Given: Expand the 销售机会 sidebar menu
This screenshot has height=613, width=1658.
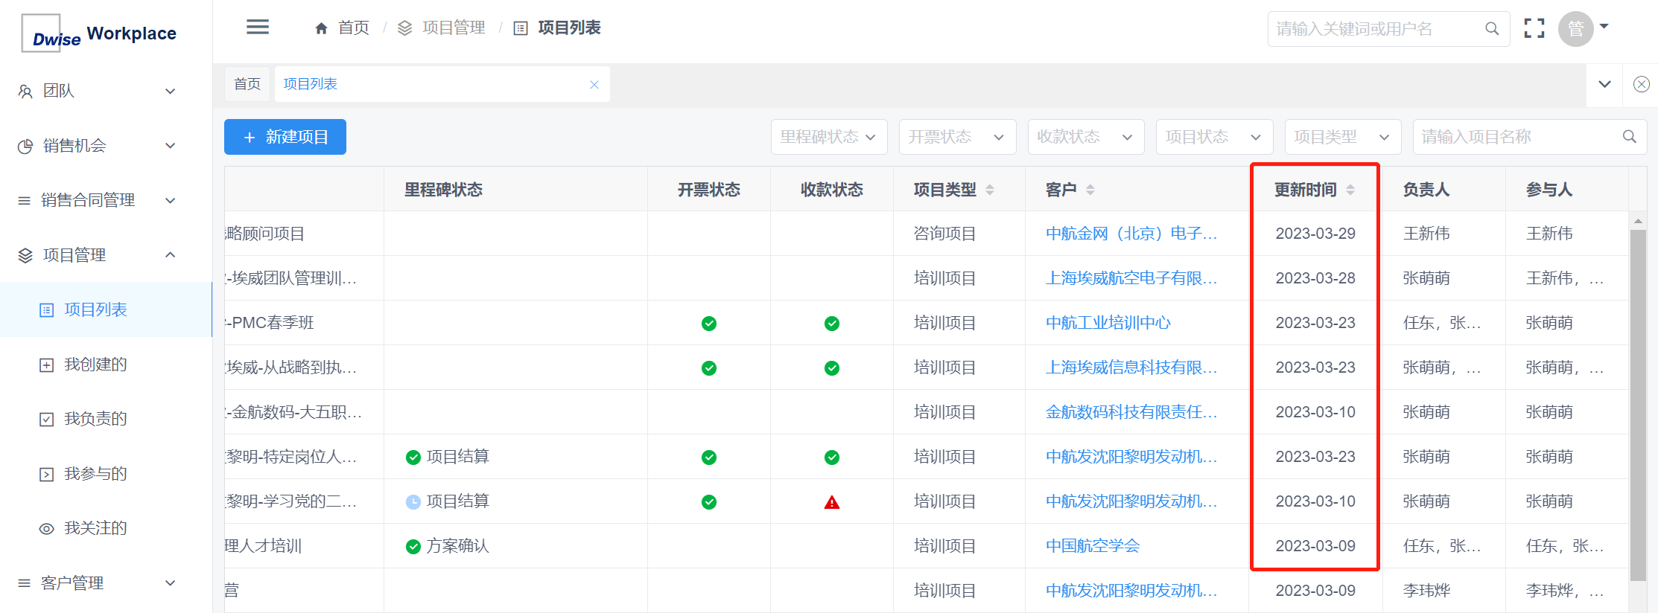Looking at the screenshot, I should pyautogui.click(x=106, y=146).
